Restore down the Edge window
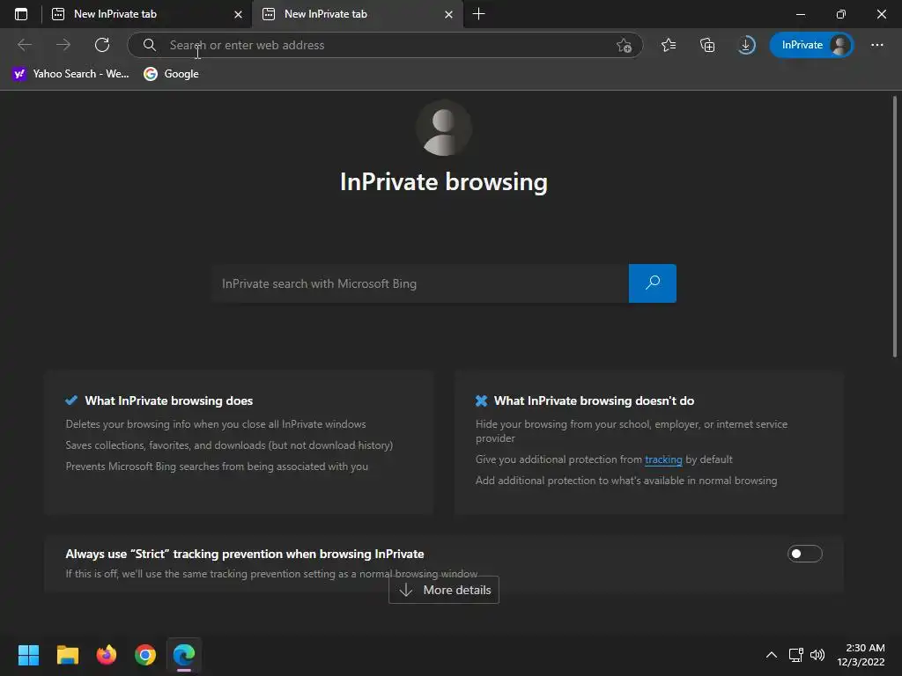 pyautogui.click(x=841, y=14)
